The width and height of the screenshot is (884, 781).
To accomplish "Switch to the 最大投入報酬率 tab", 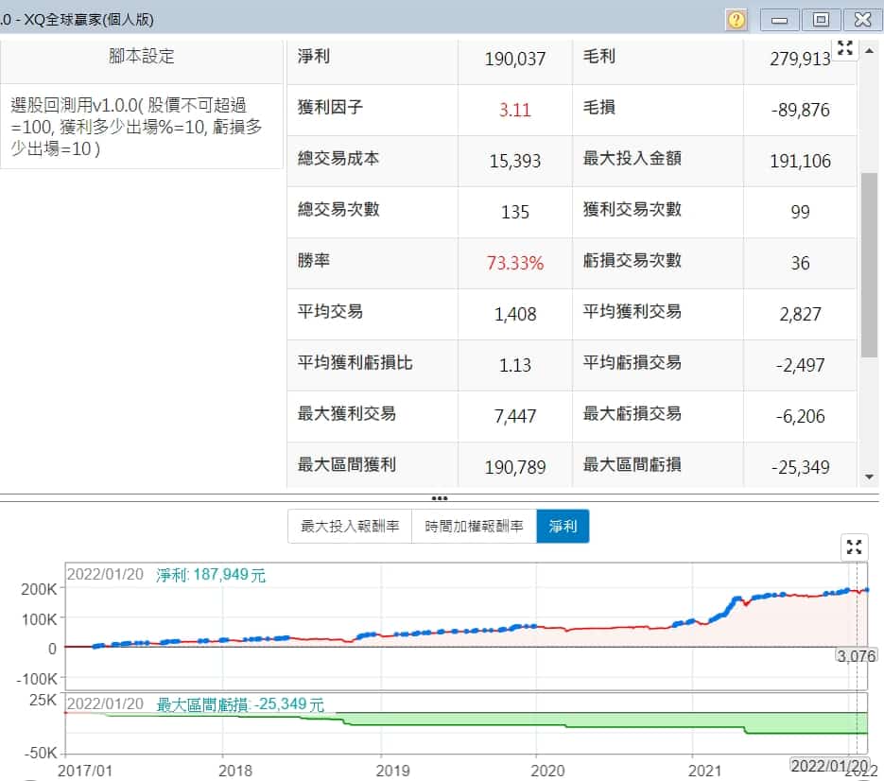I will point(350,526).
